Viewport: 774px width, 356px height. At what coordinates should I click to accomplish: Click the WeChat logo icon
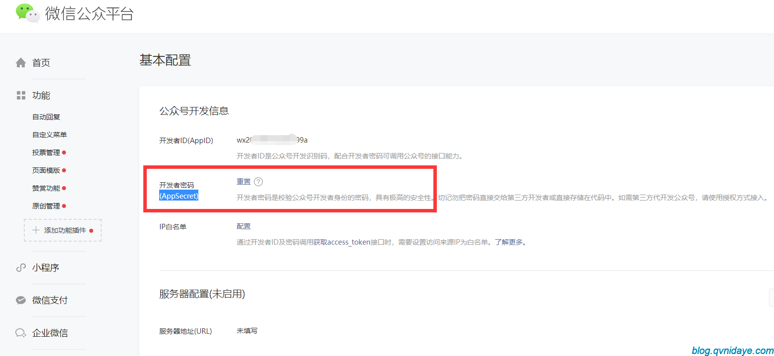28,13
